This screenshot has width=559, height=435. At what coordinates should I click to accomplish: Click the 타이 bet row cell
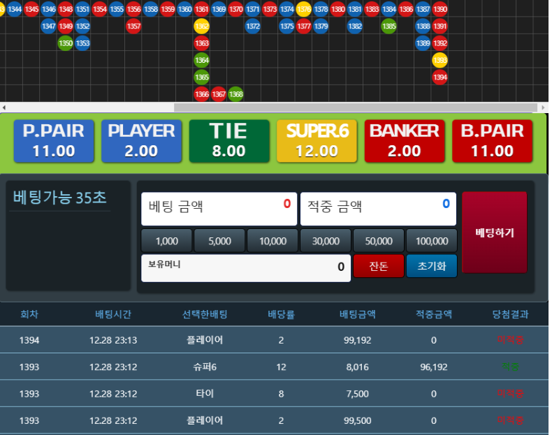tap(205, 394)
